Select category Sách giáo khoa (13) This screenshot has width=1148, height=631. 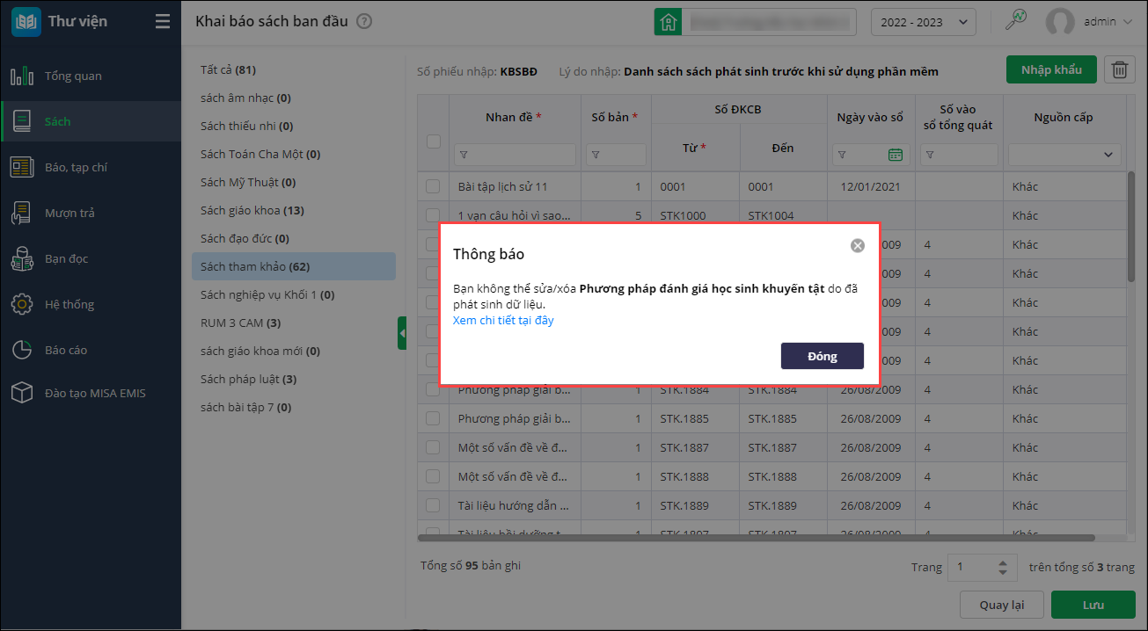click(x=294, y=210)
